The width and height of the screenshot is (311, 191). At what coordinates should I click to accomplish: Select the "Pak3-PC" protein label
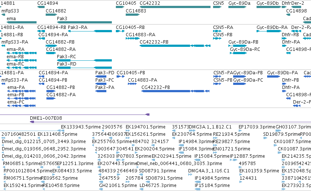coord(105,80)
